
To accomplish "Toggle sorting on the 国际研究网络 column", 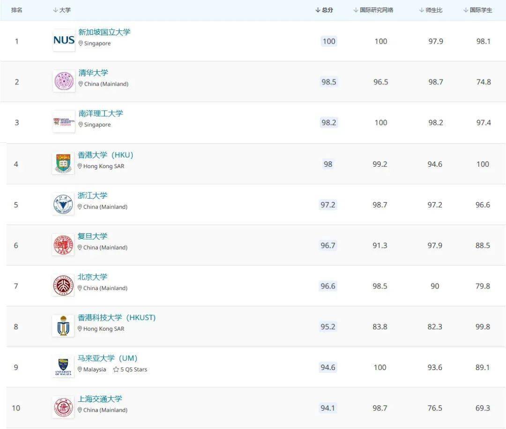I will tap(355, 9).
